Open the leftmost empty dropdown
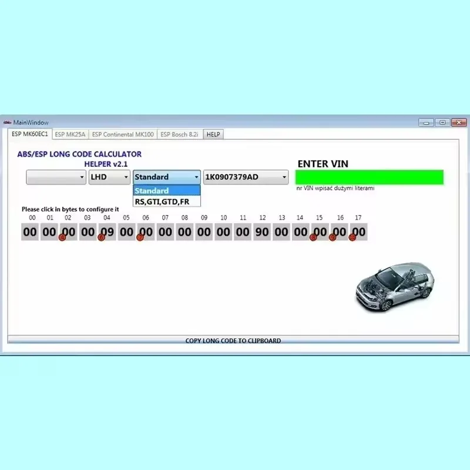Image resolution: width=470 pixels, height=470 pixels. (x=56, y=177)
